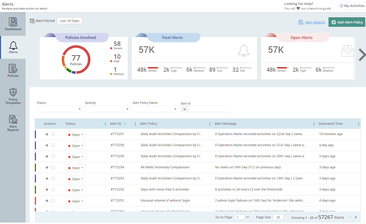Open the Policies sidebar section
Screen dimensions: 366x224
coord(13,70)
